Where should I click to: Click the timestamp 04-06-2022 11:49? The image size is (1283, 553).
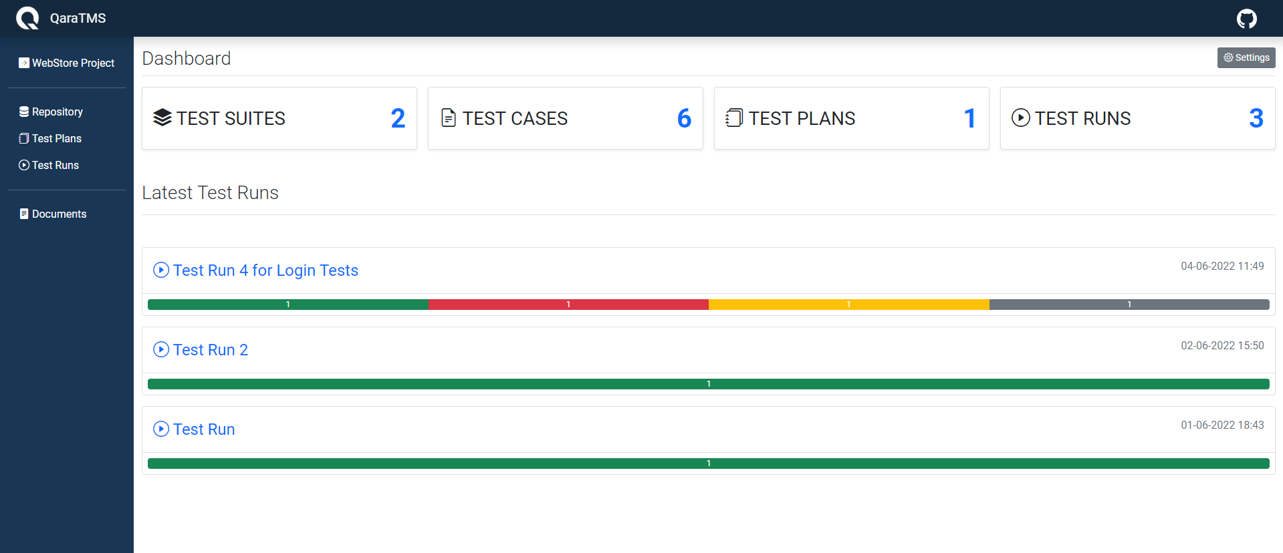(x=1222, y=266)
